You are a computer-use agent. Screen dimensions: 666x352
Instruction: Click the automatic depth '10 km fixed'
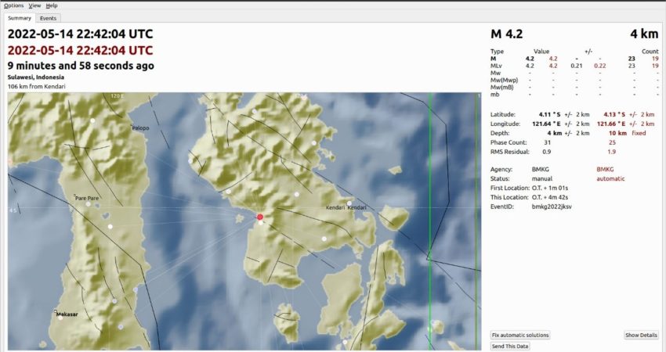coord(628,133)
